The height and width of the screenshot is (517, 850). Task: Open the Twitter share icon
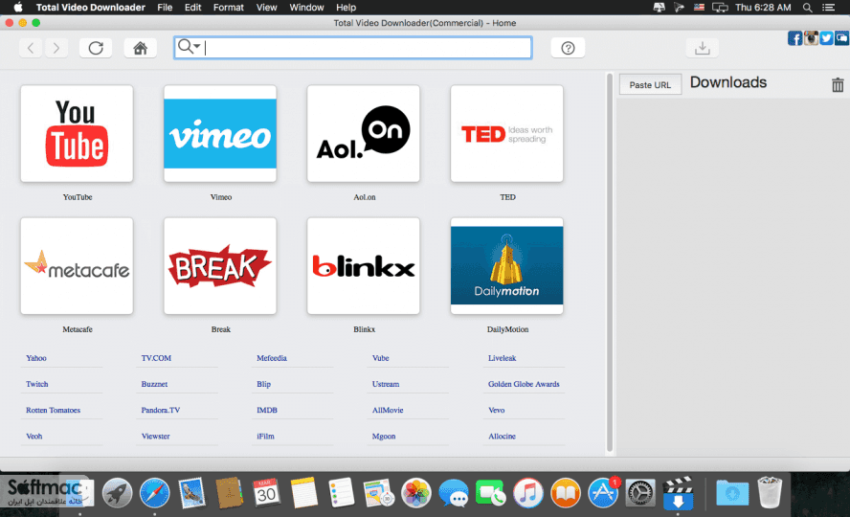click(826, 38)
